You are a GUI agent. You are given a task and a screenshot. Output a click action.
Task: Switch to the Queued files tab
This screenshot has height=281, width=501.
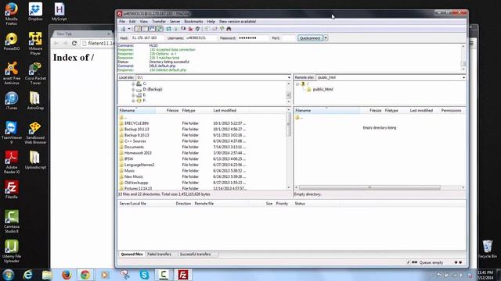tap(132, 254)
